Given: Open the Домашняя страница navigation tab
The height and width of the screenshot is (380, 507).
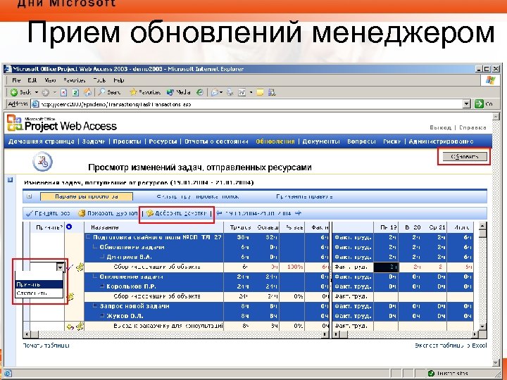Looking at the screenshot, I should [42, 141].
